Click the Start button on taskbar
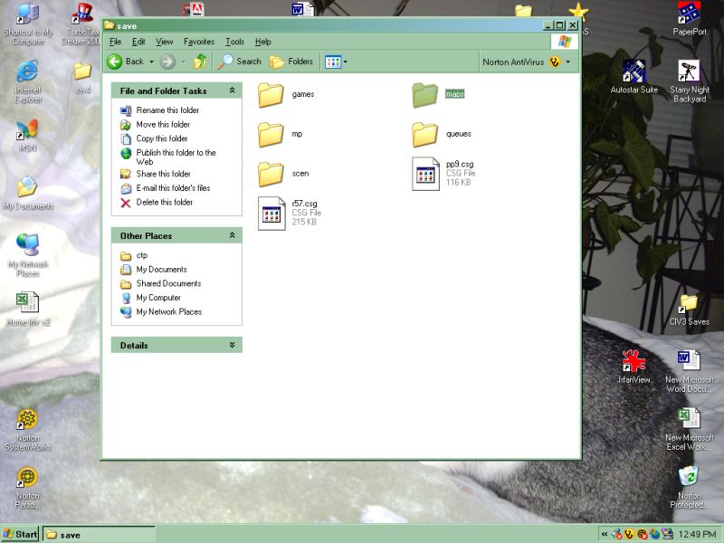724x543 pixels. click(20, 534)
